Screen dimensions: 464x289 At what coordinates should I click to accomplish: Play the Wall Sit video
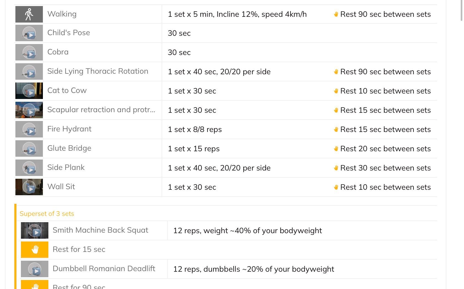(x=29, y=187)
